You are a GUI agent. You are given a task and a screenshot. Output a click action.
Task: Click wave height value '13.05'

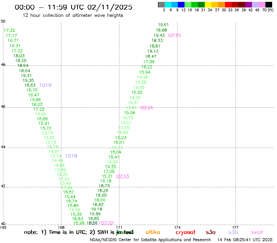point(124,128)
